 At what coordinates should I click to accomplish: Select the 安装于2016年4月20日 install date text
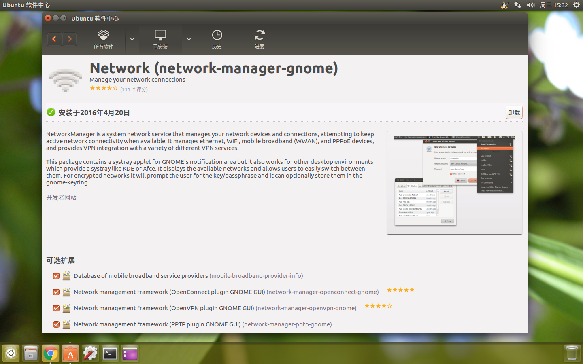tap(94, 113)
